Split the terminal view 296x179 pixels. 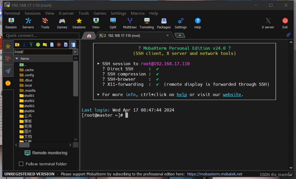(113, 23)
